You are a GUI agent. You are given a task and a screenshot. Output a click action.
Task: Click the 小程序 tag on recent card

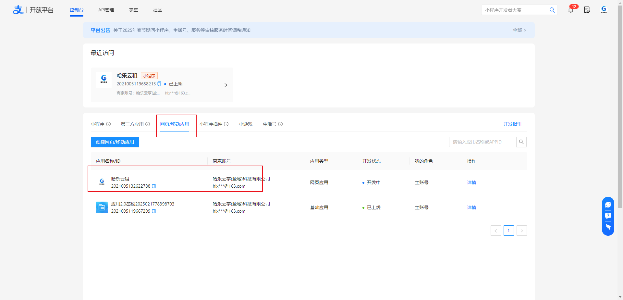tap(149, 76)
